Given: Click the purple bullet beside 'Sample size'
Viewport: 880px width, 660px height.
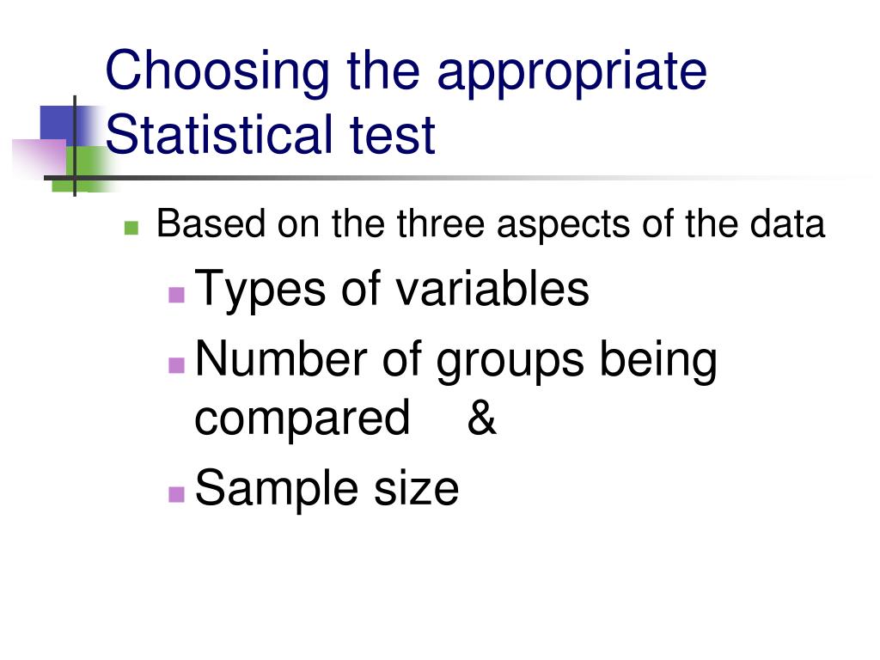Looking at the screenshot, I should 177,494.
